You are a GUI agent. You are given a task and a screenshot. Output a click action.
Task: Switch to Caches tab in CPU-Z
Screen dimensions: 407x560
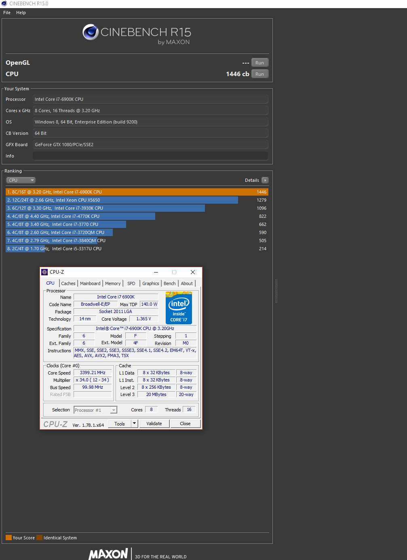68,283
